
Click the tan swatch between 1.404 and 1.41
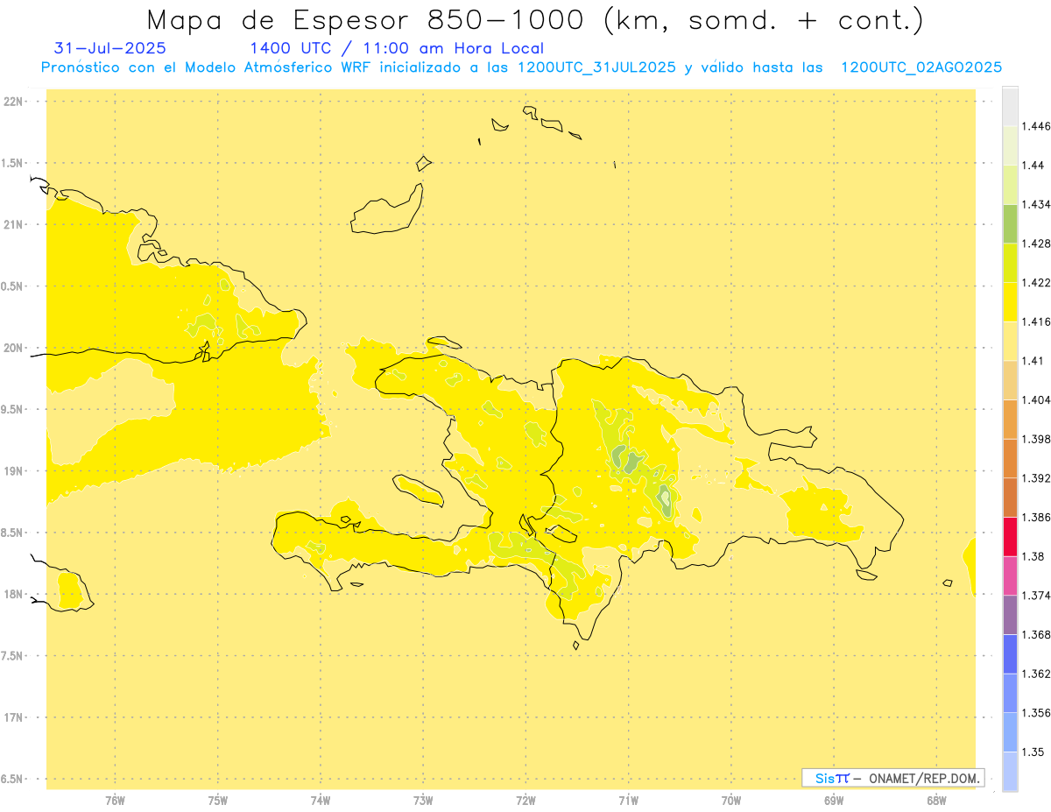point(1010,380)
